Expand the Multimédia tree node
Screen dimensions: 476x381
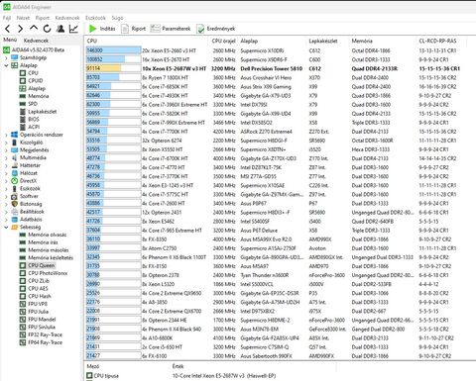tap(6, 157)
